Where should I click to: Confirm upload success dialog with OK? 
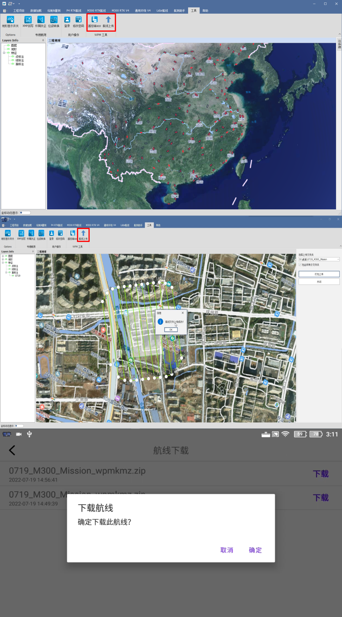pyautogui.click(x=171, y=330)
